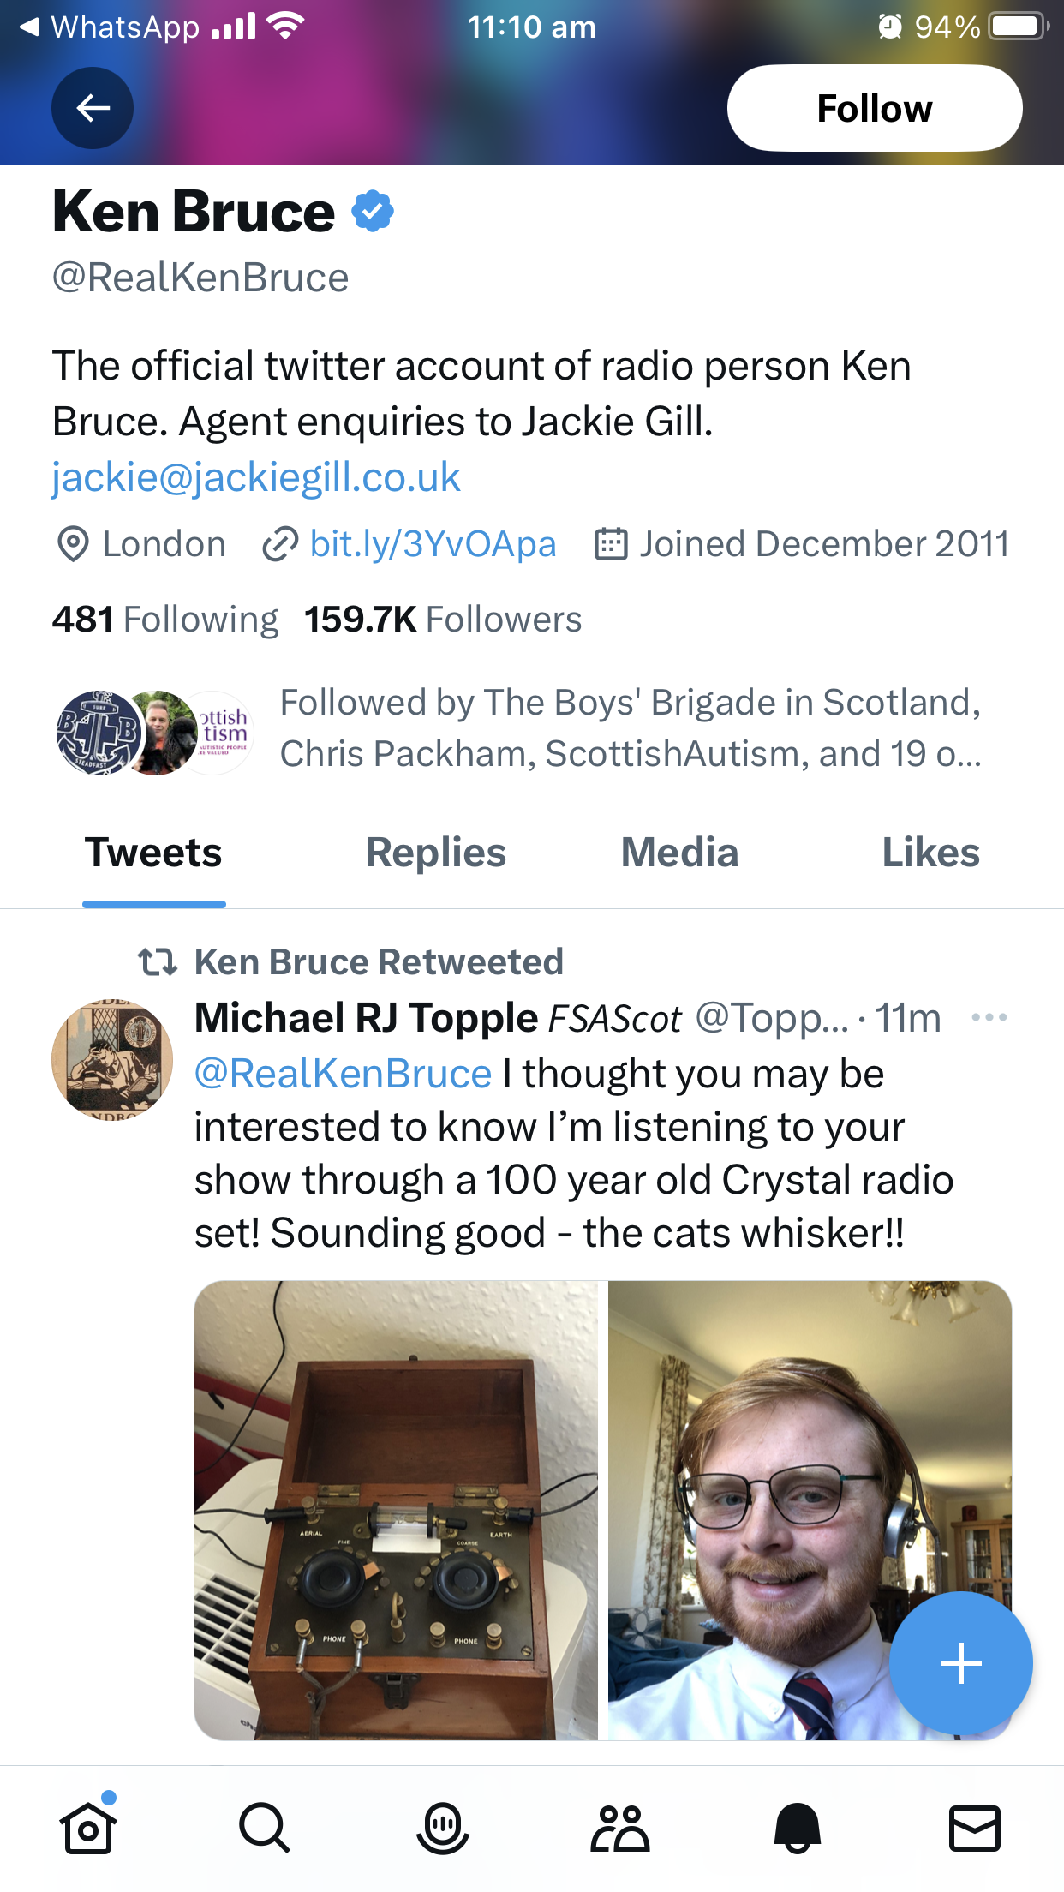Open the bit.ly/3YvOApa profile link
Viewport: 1064px width, 1892px height.
point(433,544)
